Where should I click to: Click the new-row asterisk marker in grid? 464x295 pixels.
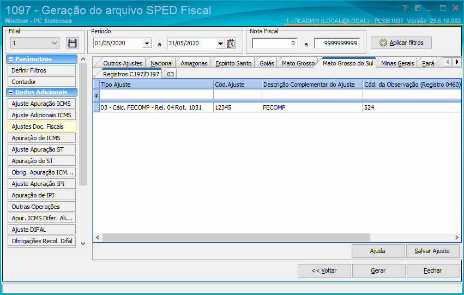point(96,95)
